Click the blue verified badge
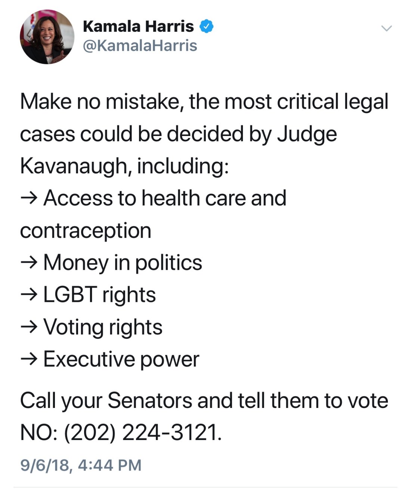Screen dimensions: 411x489 pos(207,27)
